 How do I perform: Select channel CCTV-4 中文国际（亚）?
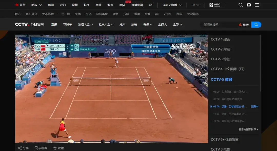point(228,69)
